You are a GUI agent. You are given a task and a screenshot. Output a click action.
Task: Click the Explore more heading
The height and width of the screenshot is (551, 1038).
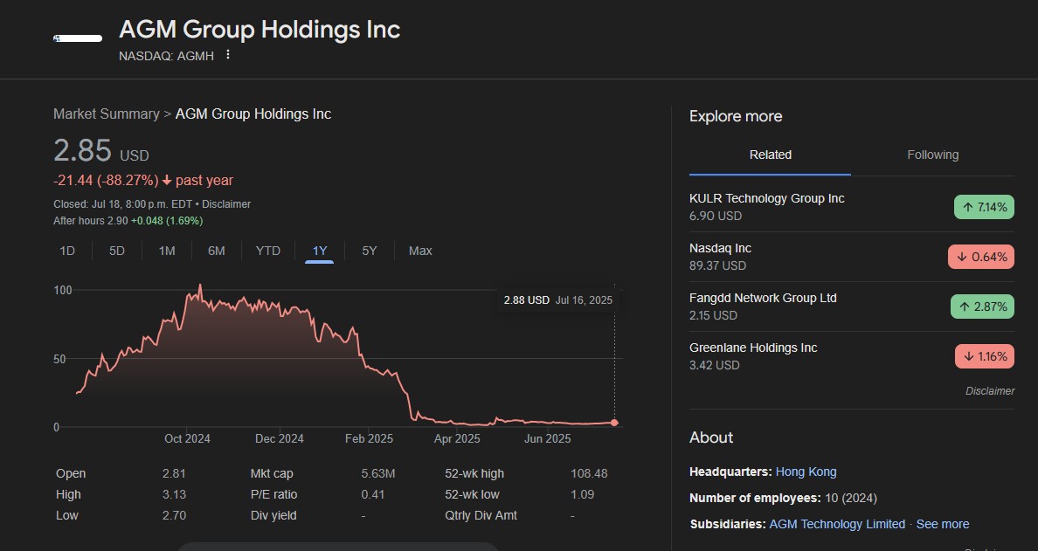click(x=736, y=116)
